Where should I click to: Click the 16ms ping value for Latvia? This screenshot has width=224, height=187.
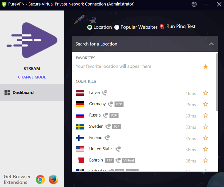191,93
